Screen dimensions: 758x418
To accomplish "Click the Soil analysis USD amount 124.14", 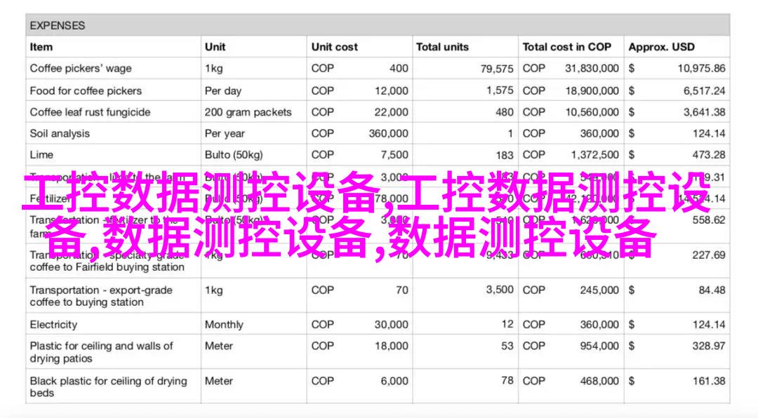I will click(x=709, y=133).
